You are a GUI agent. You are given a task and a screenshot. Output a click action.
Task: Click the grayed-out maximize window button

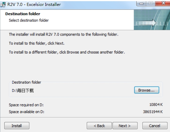151,3
